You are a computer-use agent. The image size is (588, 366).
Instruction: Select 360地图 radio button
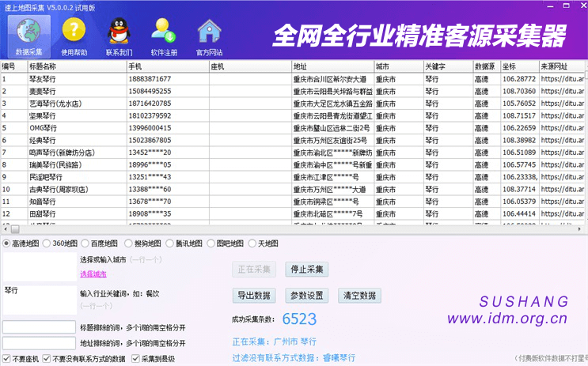47,243
